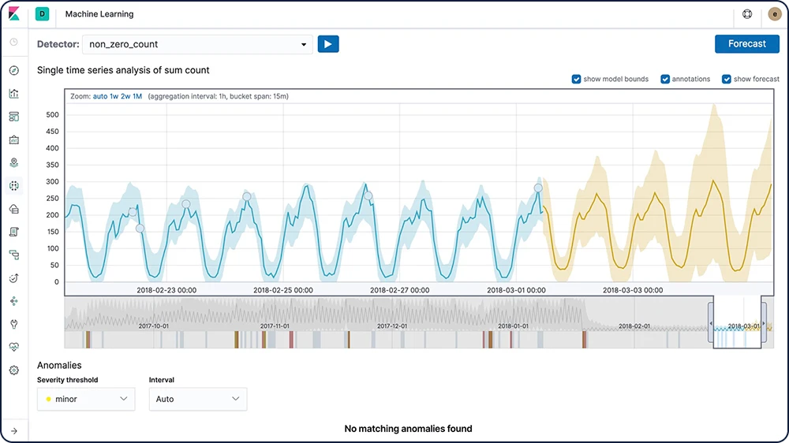Open the Detector non_zero_count dropdown

click(197, 45)
